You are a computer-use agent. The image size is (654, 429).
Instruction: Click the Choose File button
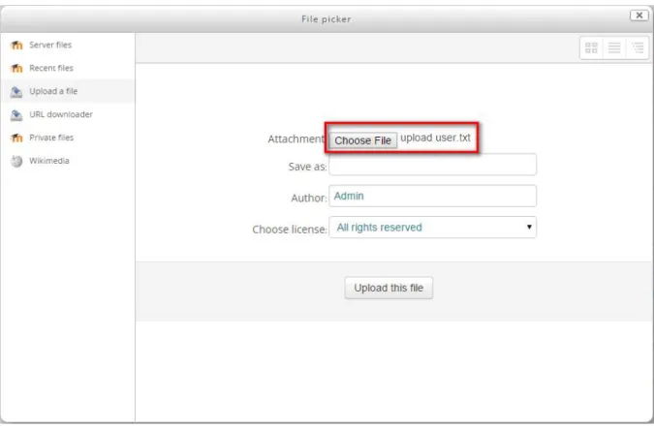(x=363, y=140)
